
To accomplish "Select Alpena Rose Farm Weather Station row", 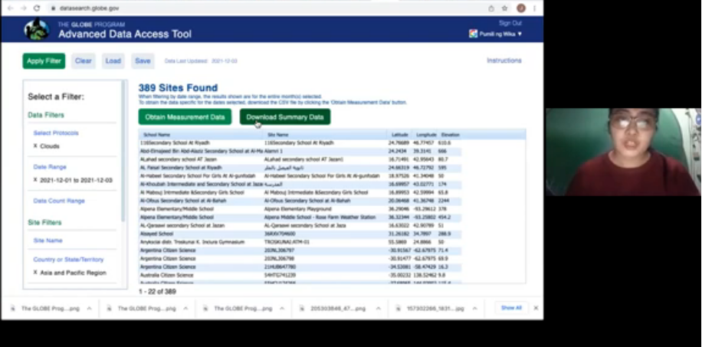I will (300, 217).
